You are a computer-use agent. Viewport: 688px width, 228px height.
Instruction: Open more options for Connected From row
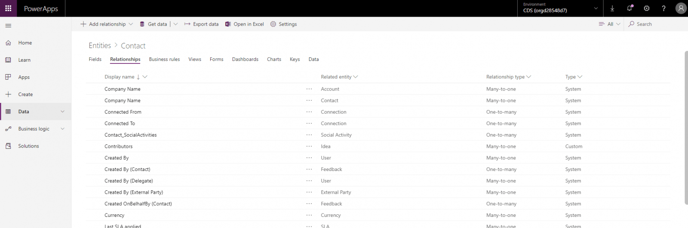point(309,112)
